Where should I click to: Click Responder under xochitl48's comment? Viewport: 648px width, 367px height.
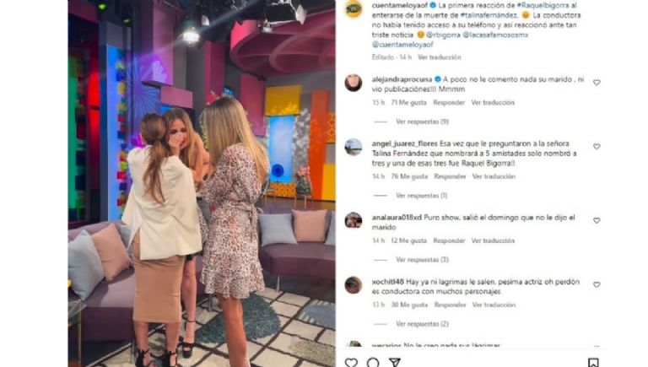[x=450, y=305]
